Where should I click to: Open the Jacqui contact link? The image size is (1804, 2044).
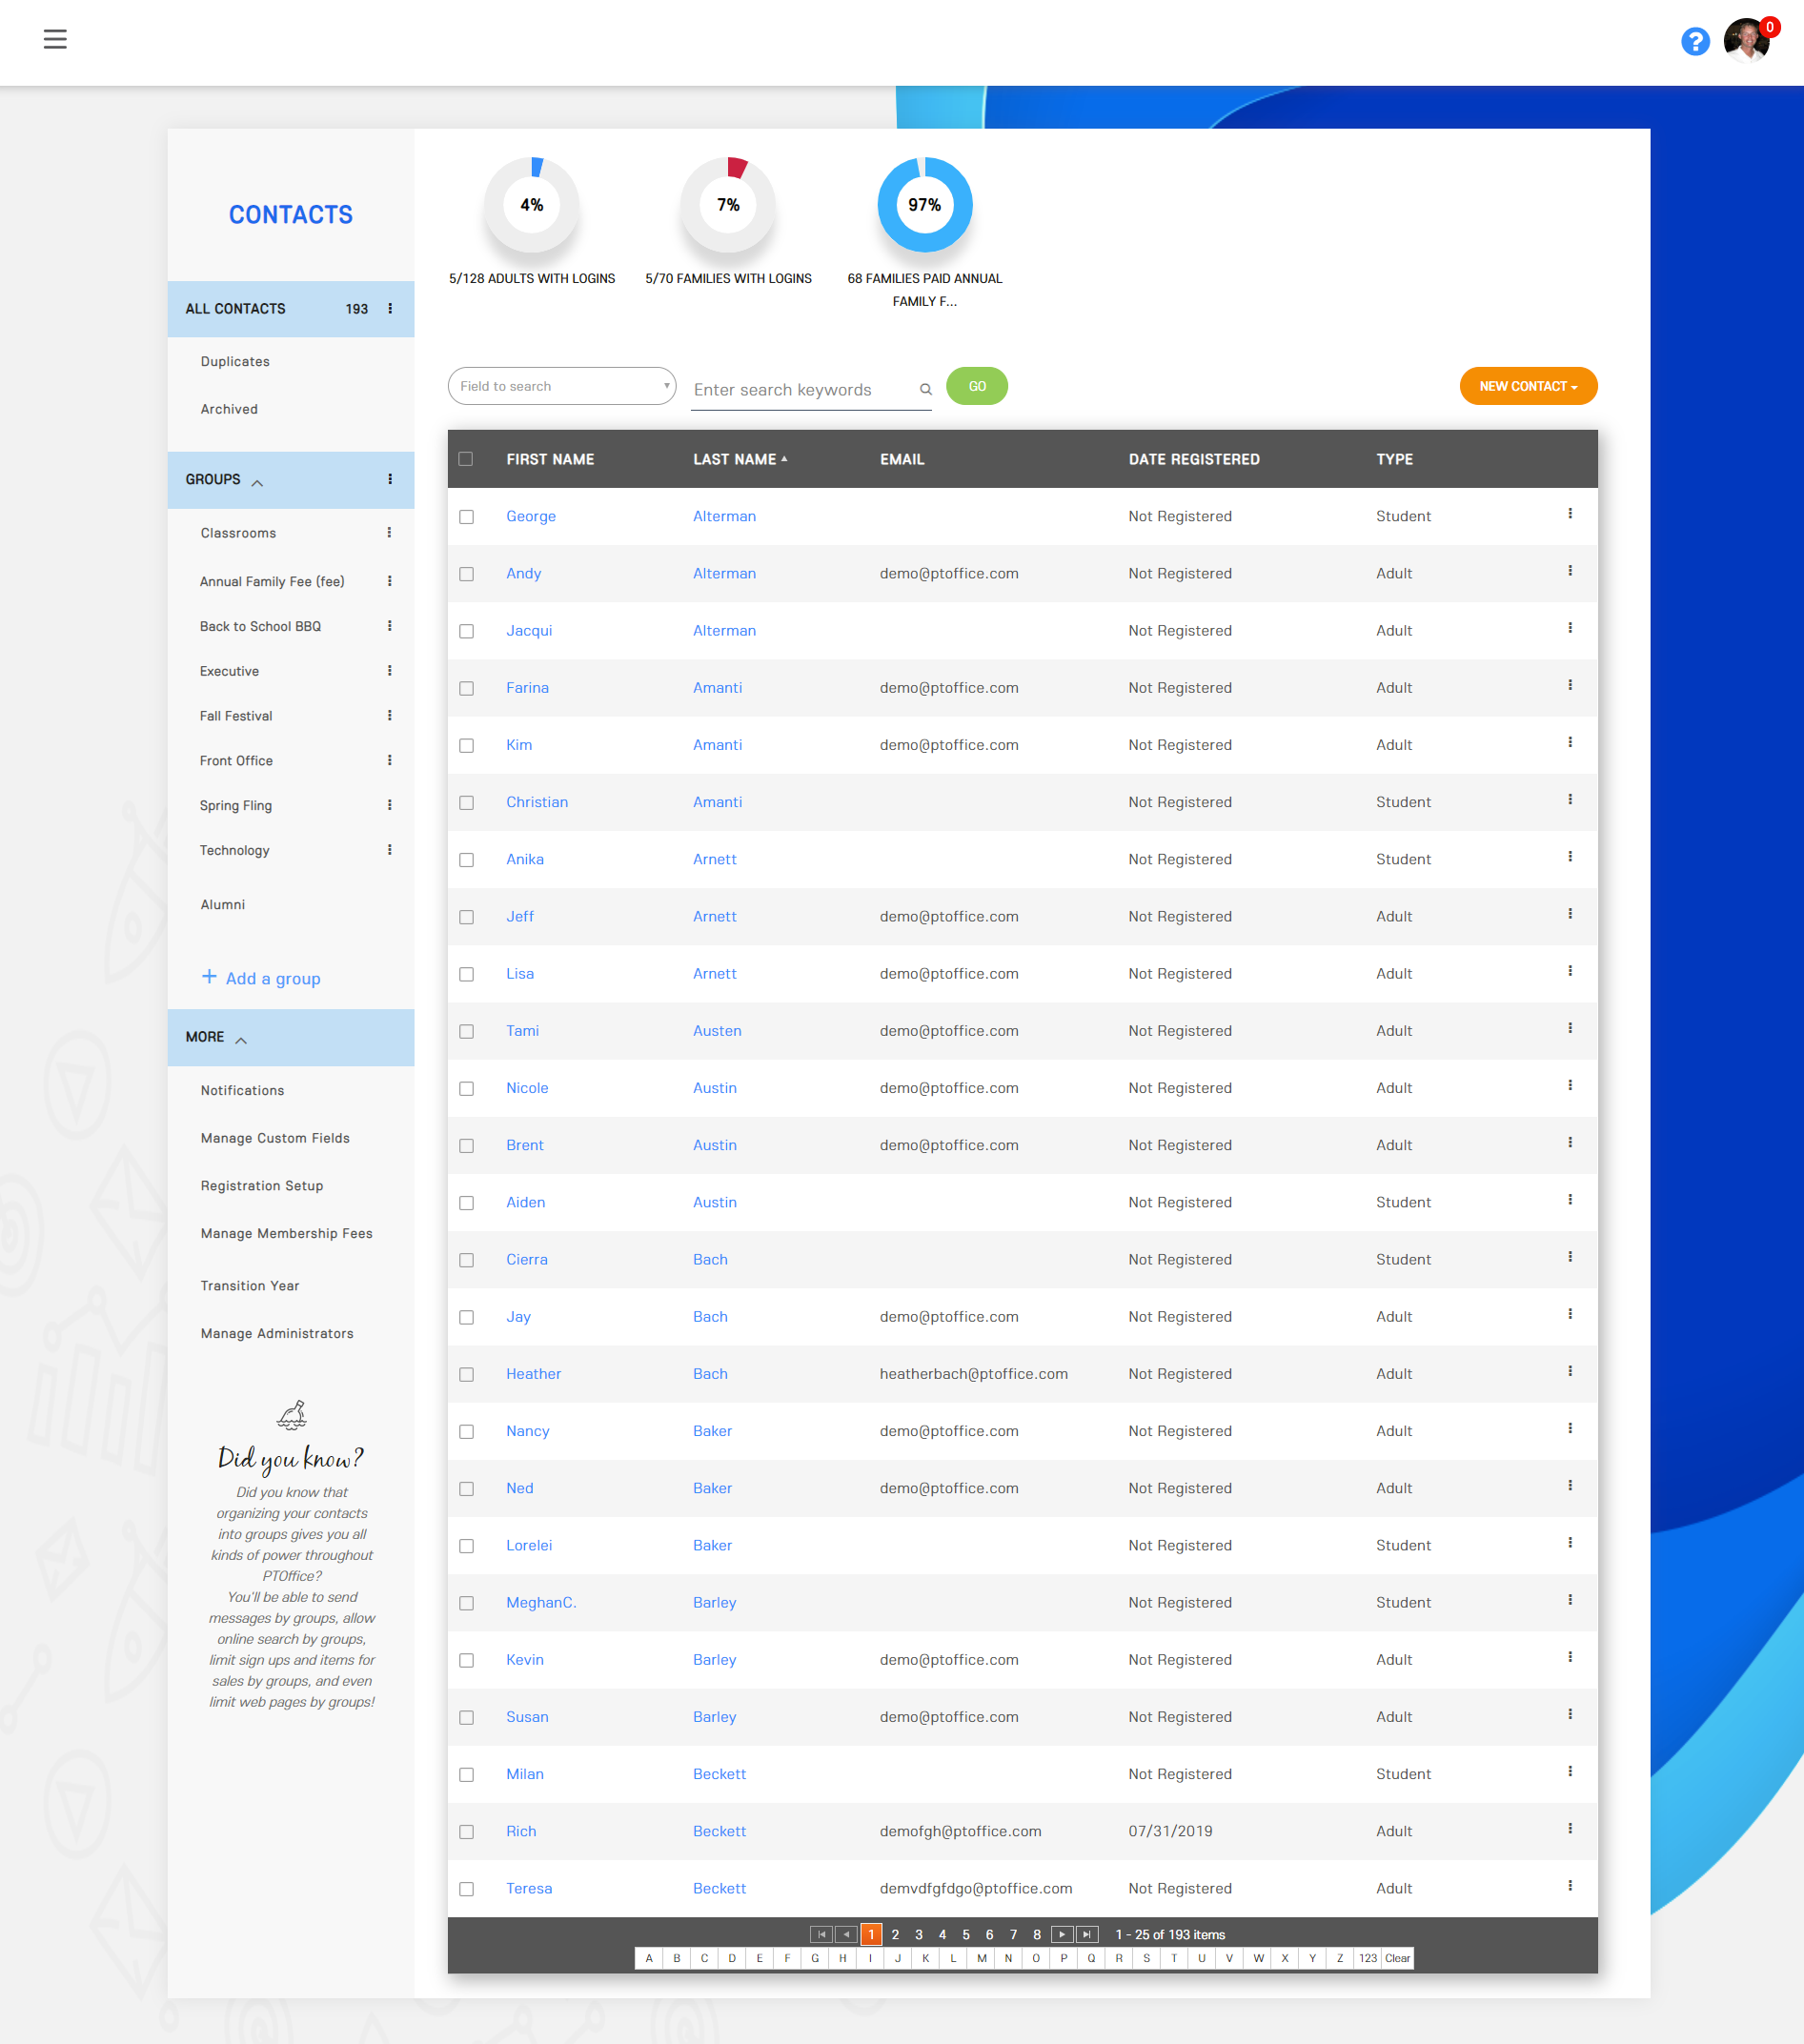[x=529, y=630]
